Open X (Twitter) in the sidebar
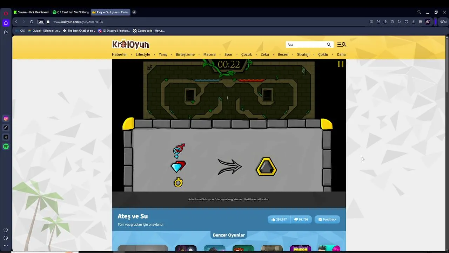 (x=6, y=137)
